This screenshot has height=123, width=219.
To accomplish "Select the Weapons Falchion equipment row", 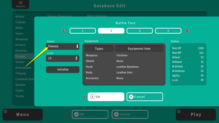I will click(124, 55).
